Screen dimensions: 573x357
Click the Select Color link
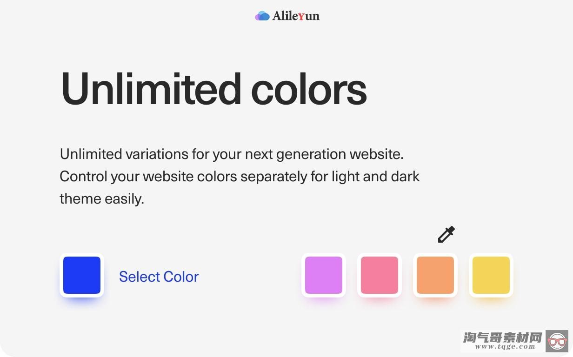coord(159,277)
